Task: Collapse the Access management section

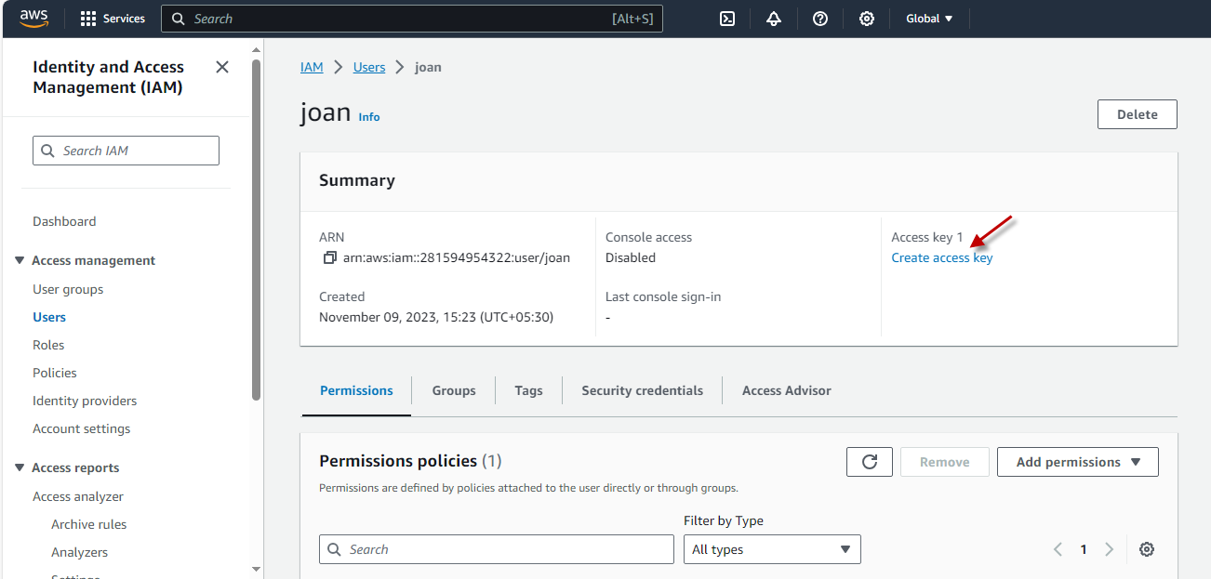Action: (20, 260)
